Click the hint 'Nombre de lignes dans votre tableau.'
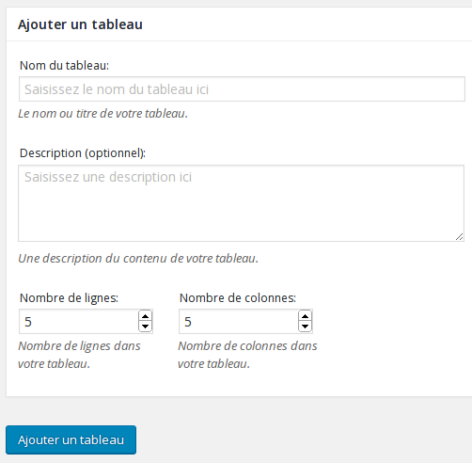Viewport: 472px width, 463px height. tap(79, 355)
